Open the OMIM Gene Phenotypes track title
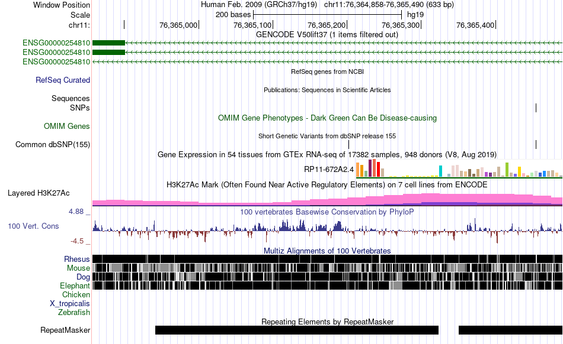 point(327,118)
